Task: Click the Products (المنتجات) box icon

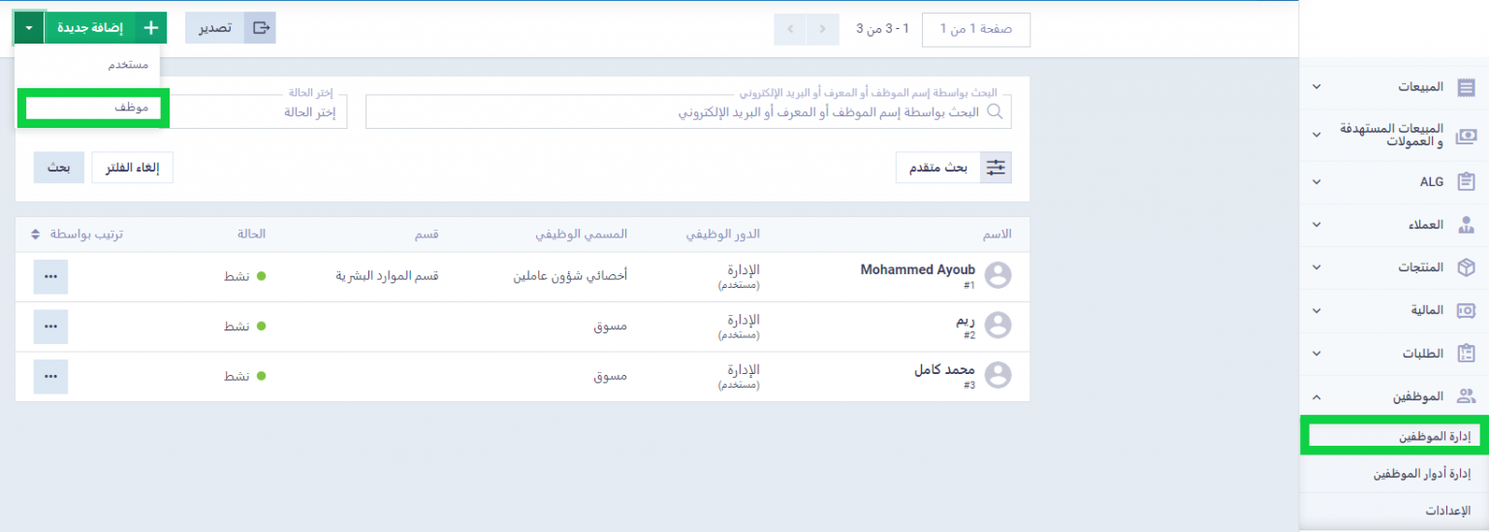Action: (x=1466, y=267)
